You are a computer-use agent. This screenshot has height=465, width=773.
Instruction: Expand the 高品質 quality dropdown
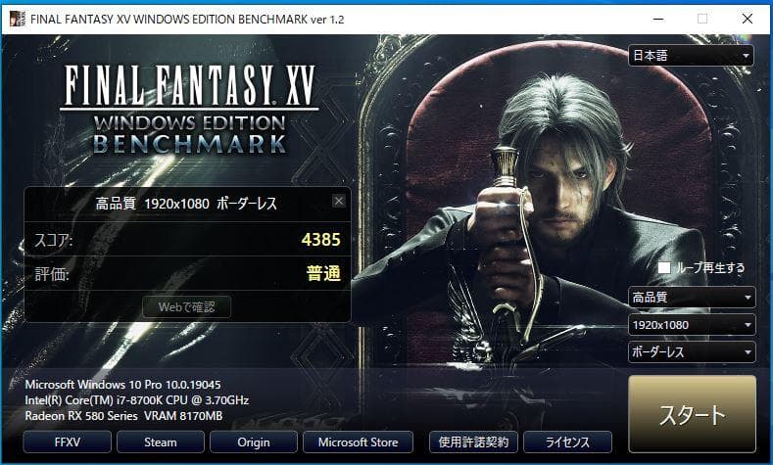coord(691,297)
